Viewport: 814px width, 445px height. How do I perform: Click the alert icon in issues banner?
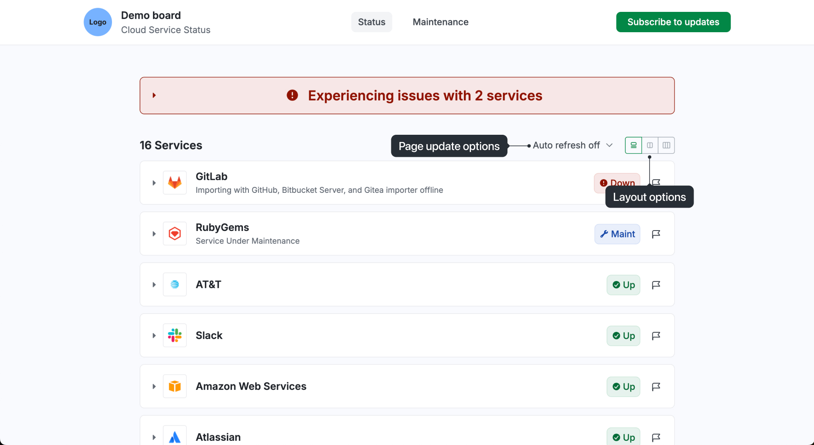(x=292, y=95)
